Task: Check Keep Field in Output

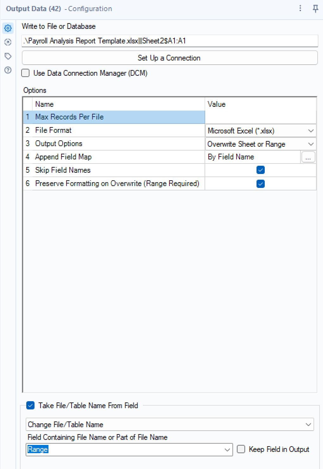Action: pos(241,449)
